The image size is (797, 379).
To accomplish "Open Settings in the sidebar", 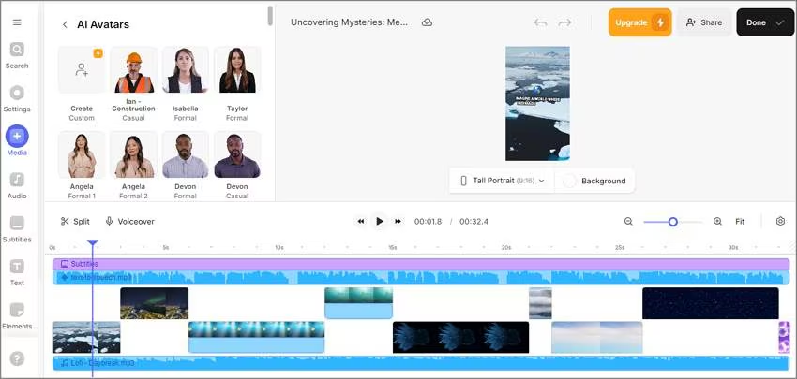I will coord(17,99).
